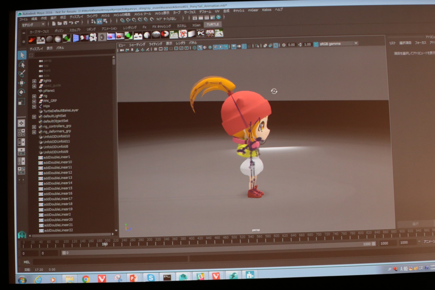Click the Redo arrow icon
This screenshot has height=290, width=435.
[77, 23]
